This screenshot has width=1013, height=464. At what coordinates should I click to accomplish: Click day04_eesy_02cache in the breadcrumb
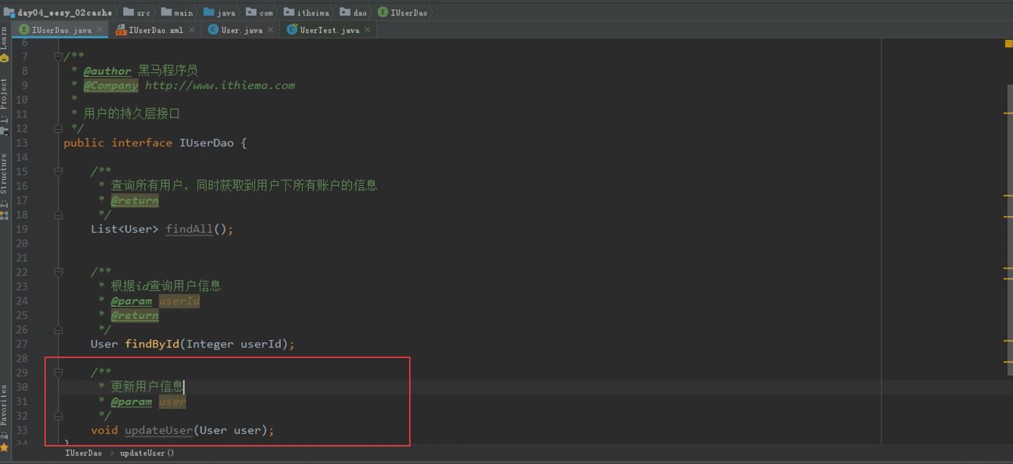(x=64, y=13)
